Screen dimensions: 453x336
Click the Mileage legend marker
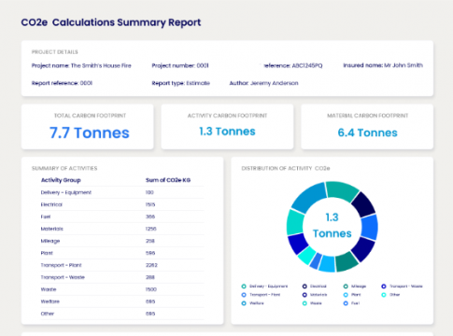click(346, 287)
